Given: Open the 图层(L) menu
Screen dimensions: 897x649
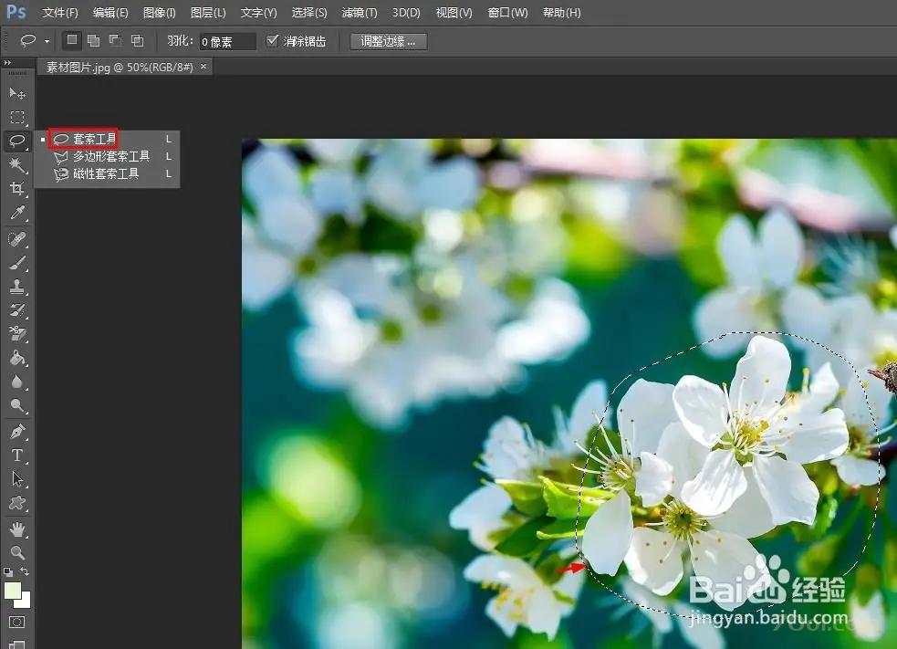Looking at the screenshot, I should click(x=208, y=13).
